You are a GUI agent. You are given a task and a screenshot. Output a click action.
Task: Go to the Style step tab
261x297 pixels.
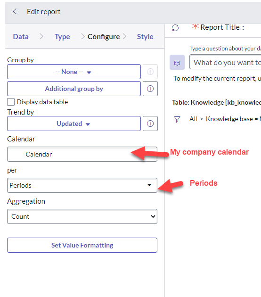pos(145,37)
